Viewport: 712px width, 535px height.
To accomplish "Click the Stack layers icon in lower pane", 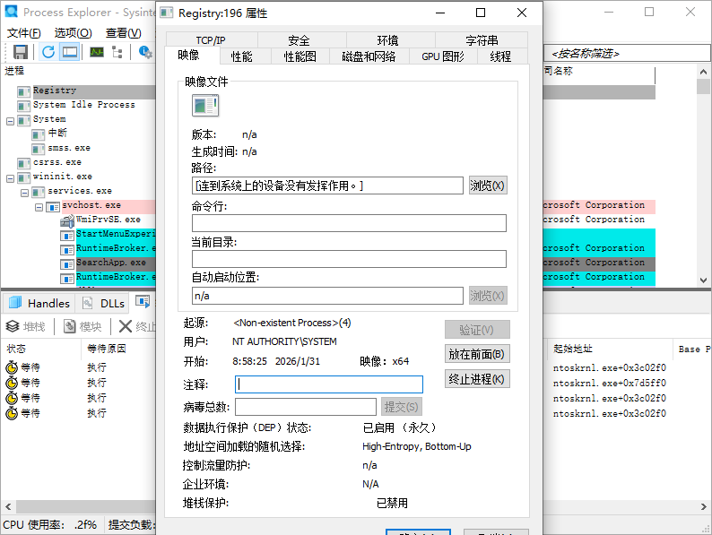I will click(13, 326).
